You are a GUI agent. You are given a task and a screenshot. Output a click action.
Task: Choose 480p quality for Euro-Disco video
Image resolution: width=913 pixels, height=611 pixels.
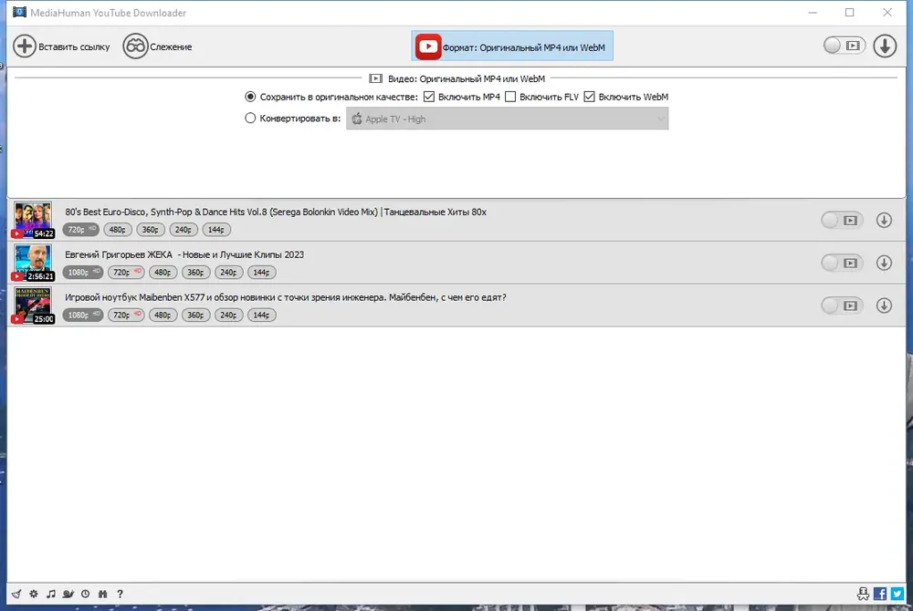[x=118, y=230]
